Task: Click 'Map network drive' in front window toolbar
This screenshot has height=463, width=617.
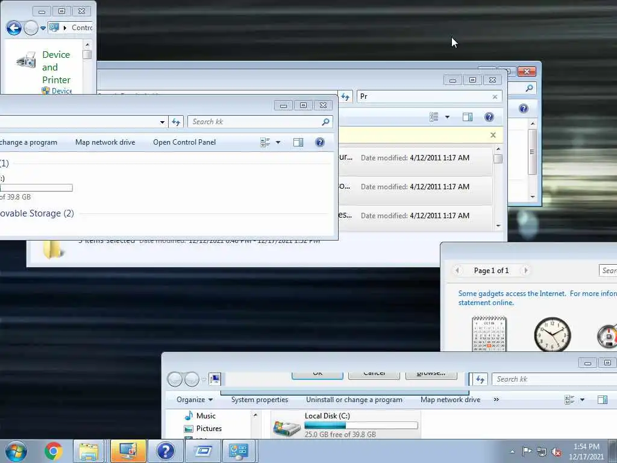Action: coord(105,142)
